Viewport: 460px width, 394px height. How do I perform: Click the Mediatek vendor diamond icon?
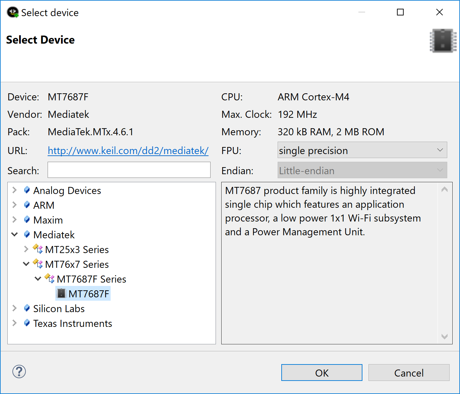tap(27, 235)
